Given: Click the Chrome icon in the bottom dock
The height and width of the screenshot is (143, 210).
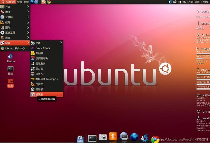Looking at the screenshot, I should 155,139.
